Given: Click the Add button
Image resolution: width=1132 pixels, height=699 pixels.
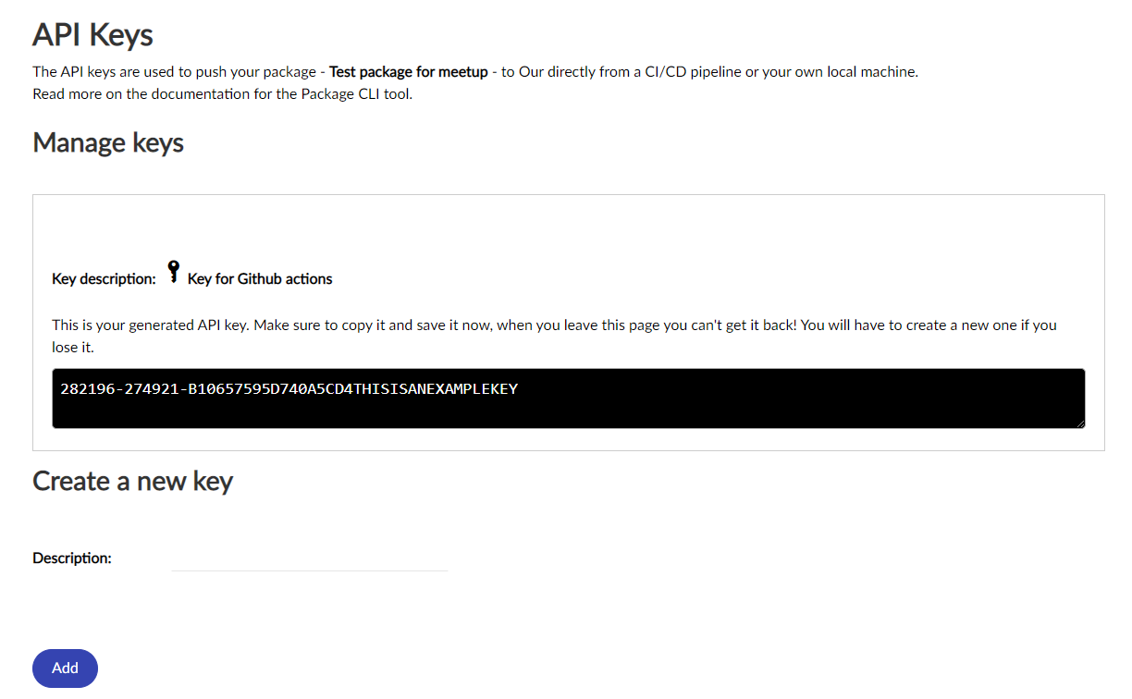Looking at the screenshot, I should point(65,668).
